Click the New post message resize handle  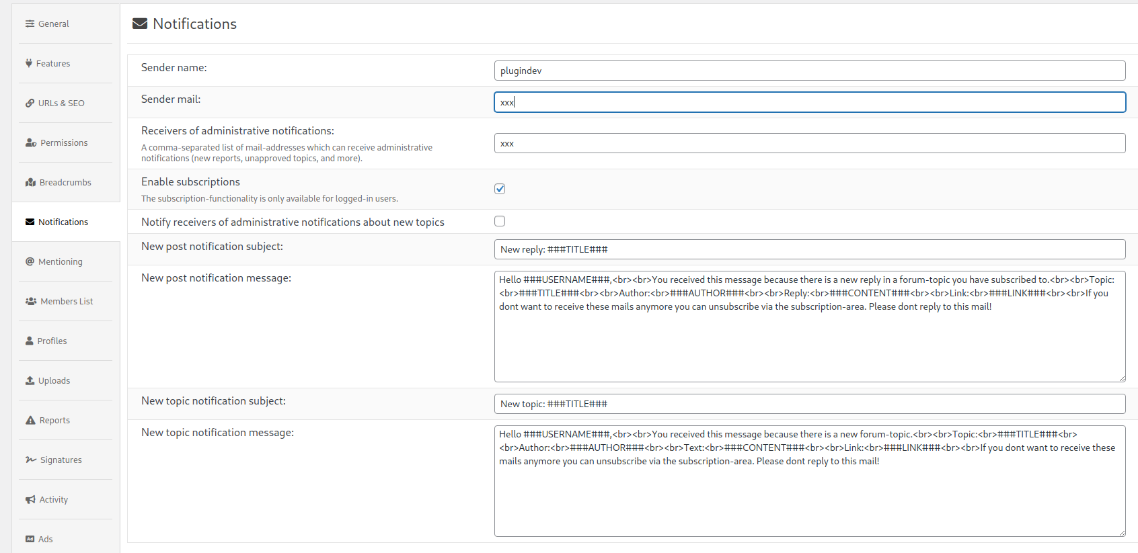(1122, 378)
